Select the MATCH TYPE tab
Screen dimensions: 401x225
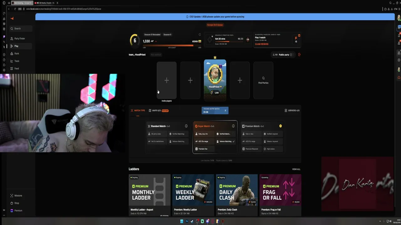pyautogui.click(x=138, y=111)
